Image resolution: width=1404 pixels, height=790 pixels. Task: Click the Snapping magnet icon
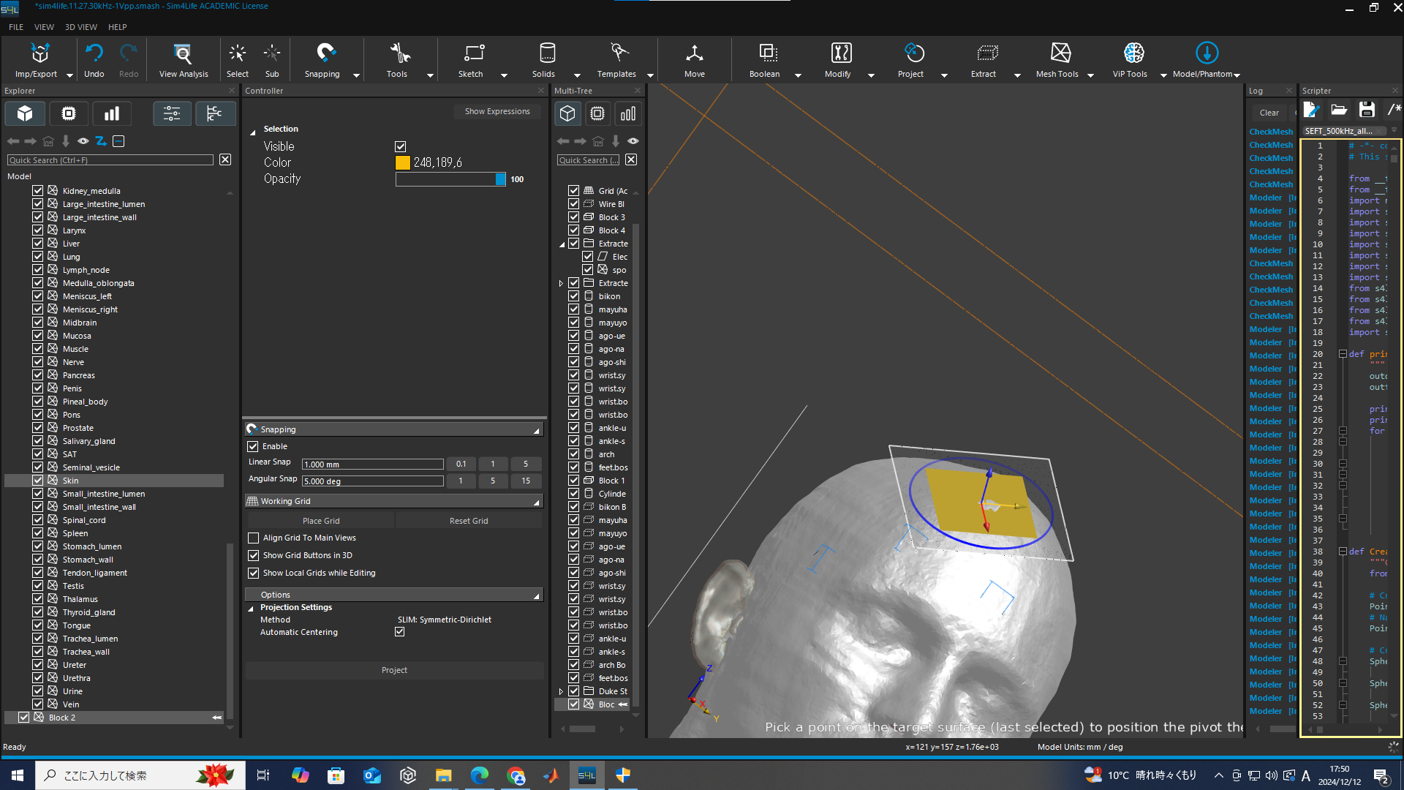[x=325, y=53]
